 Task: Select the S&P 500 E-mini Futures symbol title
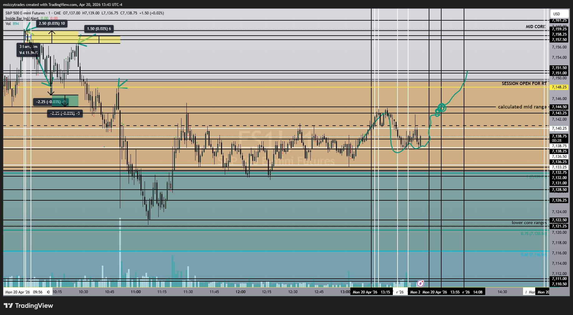pos(25,13)
